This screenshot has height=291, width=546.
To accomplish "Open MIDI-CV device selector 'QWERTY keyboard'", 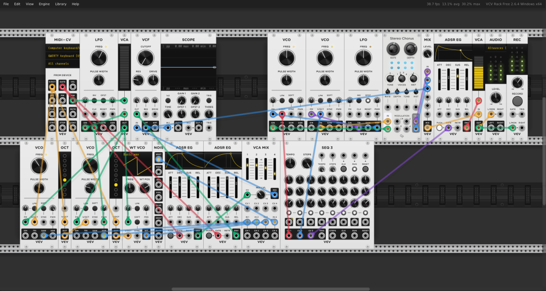I will (x=63, y=55).
